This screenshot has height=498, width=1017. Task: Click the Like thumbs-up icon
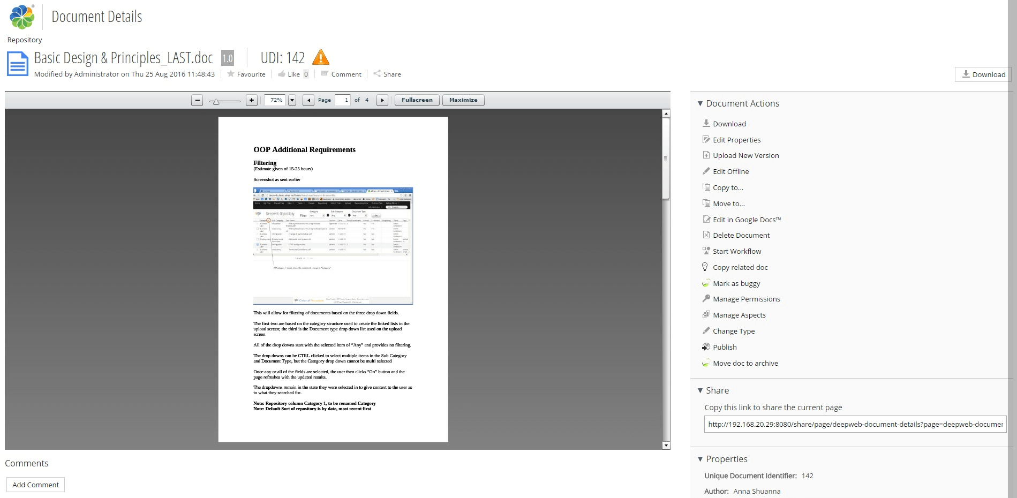[x=282, y=74]
